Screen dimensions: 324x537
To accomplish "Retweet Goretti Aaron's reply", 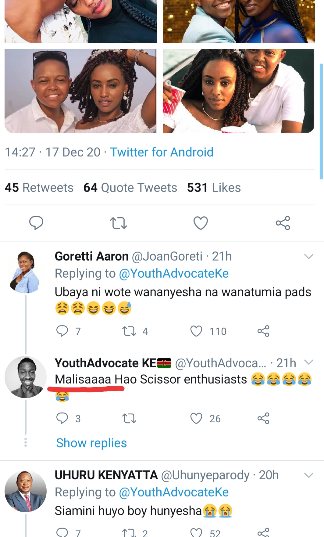I will pos(129,331).
